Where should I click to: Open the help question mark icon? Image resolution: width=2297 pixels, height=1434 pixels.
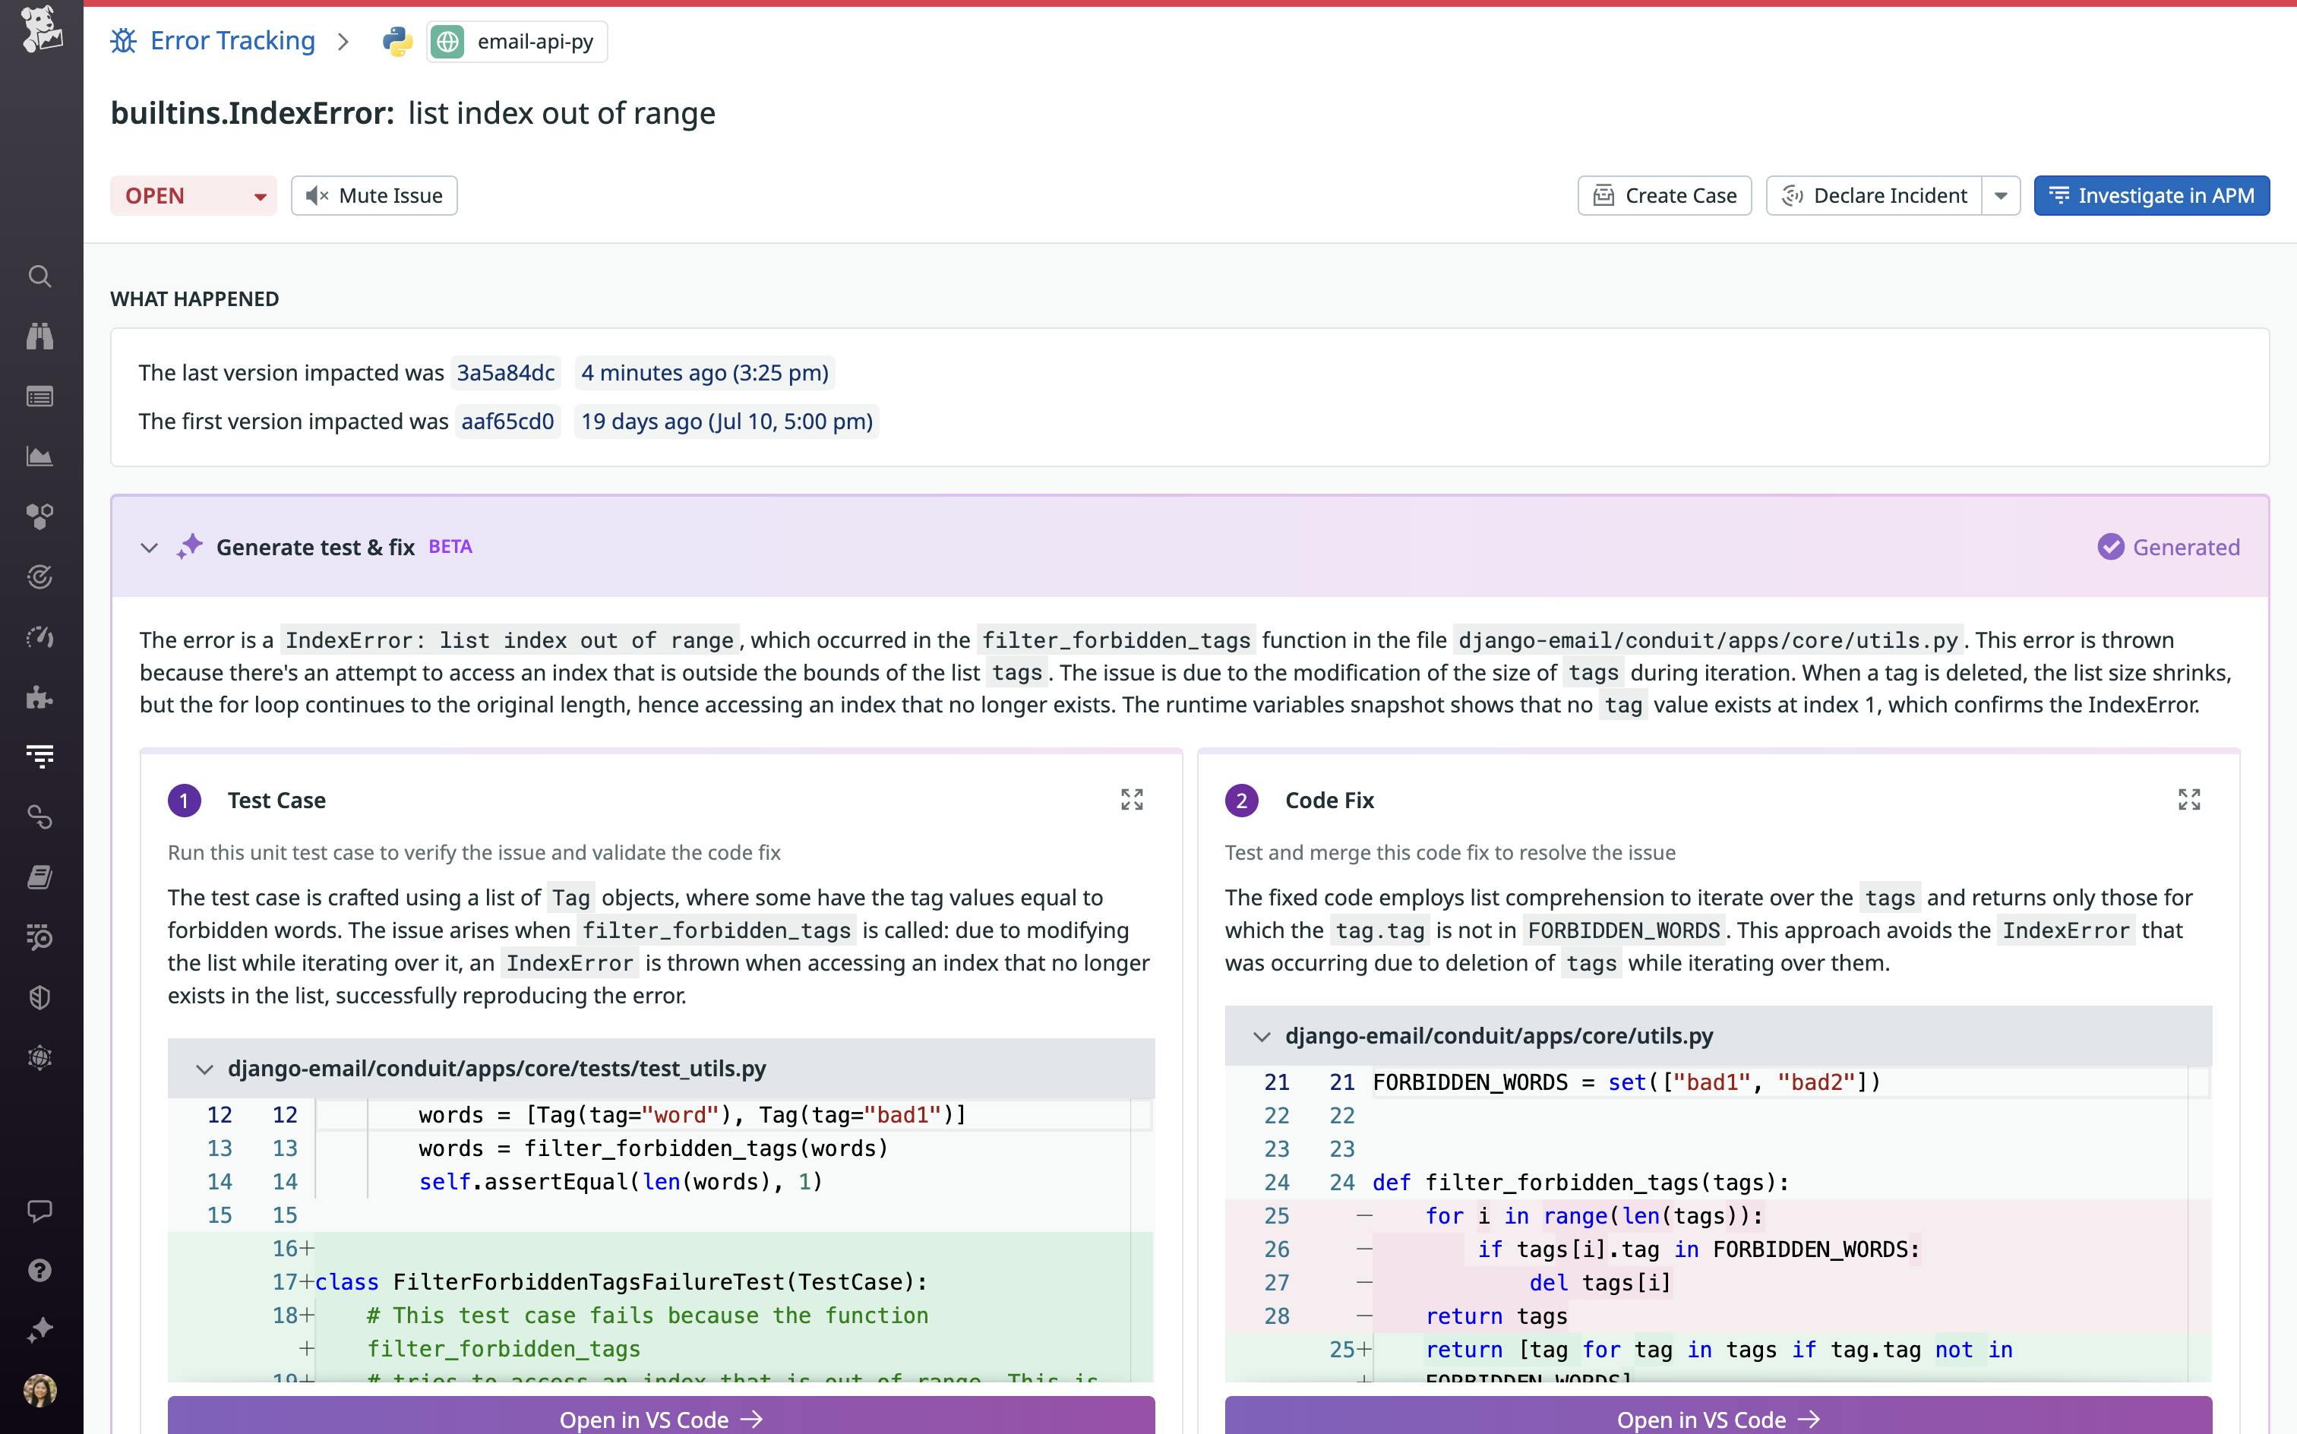(x=39, y=1271)
